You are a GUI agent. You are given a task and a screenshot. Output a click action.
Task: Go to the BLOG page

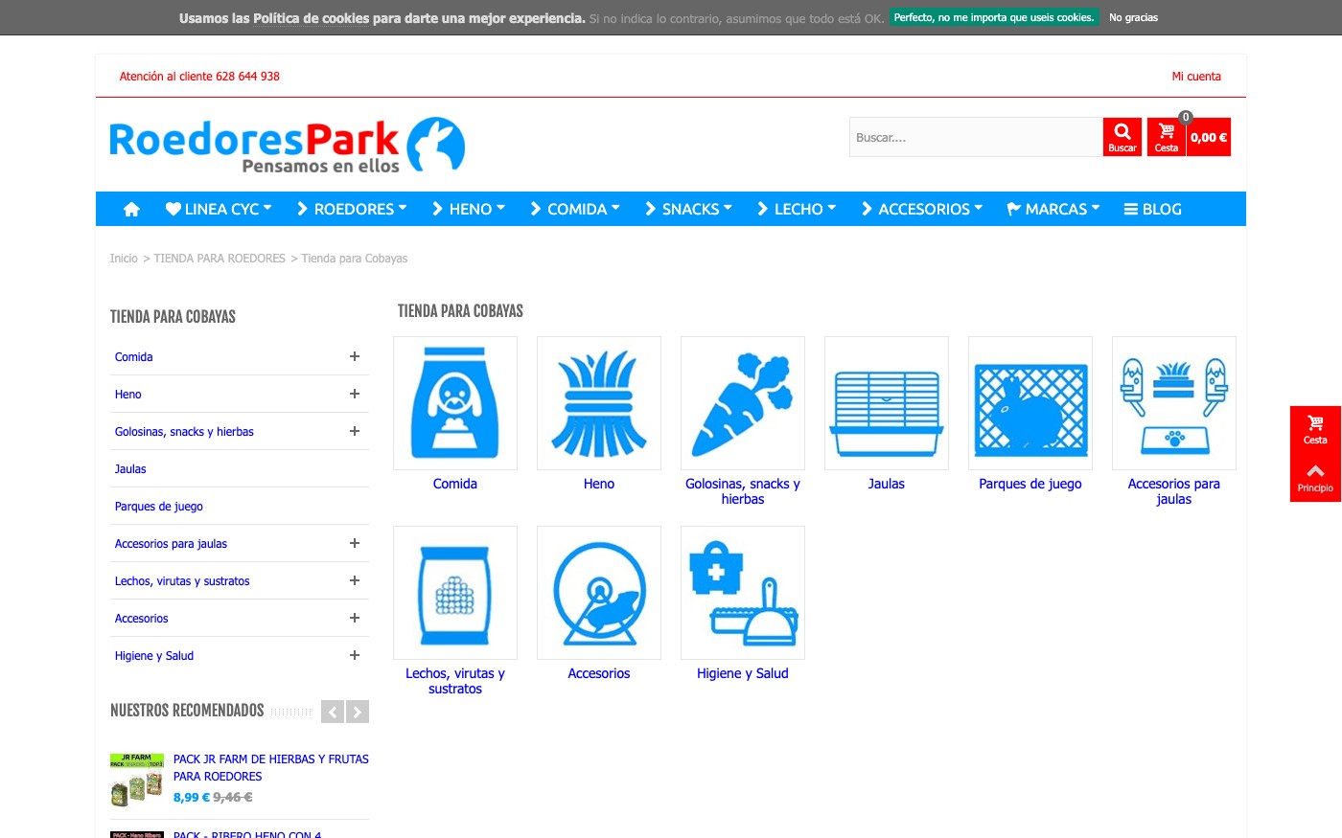click(x=1153, y=209)
